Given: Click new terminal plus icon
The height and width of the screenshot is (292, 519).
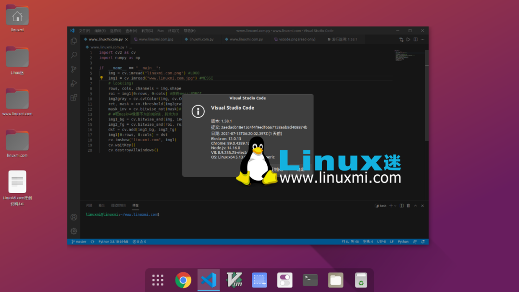Looking at the screenshot, I should [x=391, y=206].
